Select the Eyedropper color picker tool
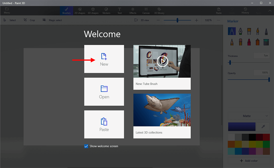Screen dimensions: 274x168 263,127
